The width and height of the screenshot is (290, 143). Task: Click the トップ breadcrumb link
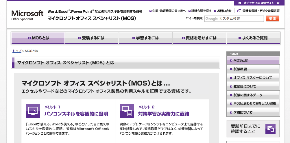(17, 51)
